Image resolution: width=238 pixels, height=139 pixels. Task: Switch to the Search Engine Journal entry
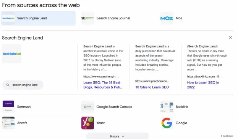113,18
